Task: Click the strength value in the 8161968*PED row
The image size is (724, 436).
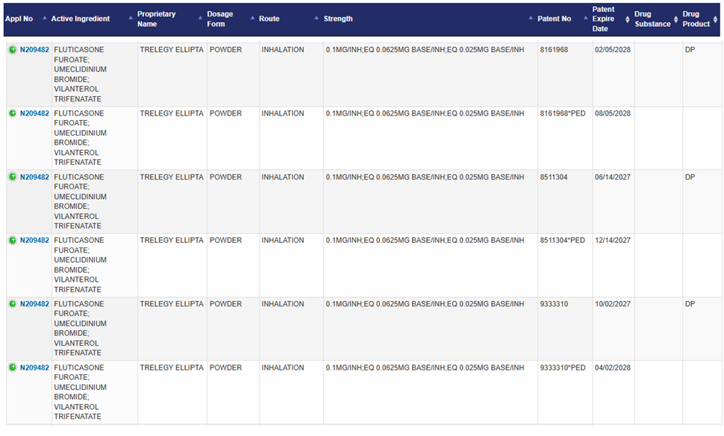Action: 425,113
